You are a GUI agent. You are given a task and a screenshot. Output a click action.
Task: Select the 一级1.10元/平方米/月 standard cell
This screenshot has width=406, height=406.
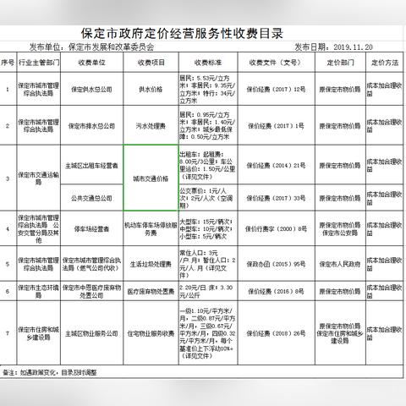208,333
